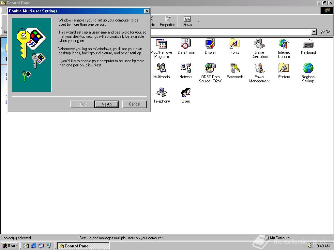Cancel the Enable Multi-user Settings wizard
This screenshot has height=250, width=334.
point(134,104)
